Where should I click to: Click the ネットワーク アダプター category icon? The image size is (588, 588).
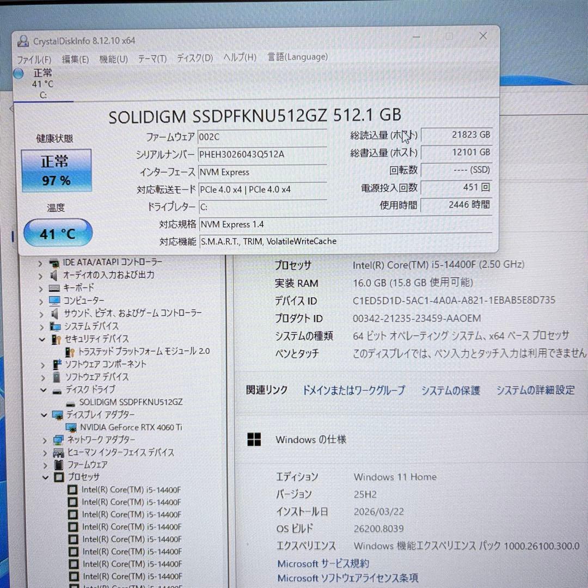[x=58, y=440]
